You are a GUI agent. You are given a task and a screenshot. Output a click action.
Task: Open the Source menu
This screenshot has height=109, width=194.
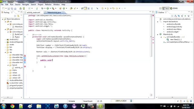(x=18, y=5)
